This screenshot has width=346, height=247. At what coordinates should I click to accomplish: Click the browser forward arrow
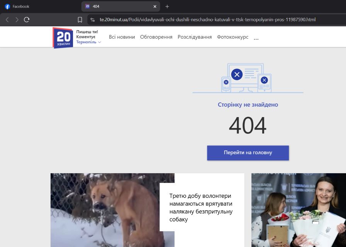(x=17, y=20)
